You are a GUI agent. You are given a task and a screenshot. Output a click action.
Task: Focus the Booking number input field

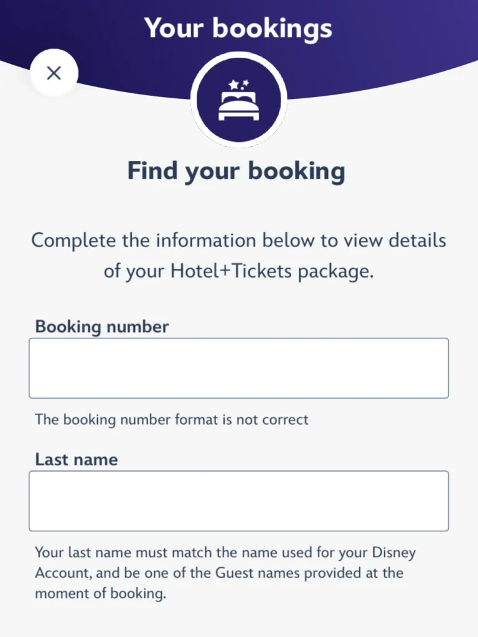click(x=238, y=368)
